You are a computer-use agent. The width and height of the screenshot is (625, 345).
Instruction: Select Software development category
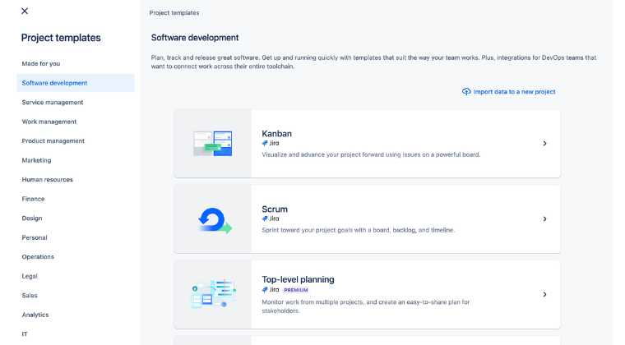[76, 83]
